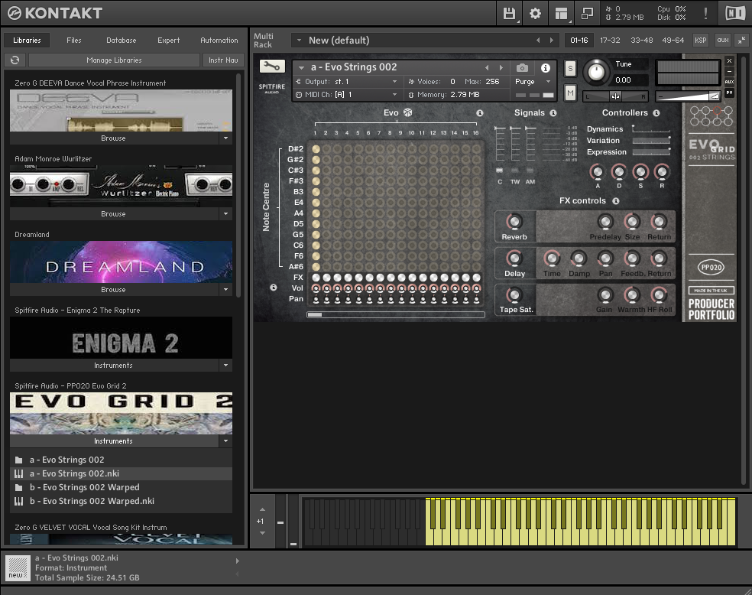This screenshot has height=595, width=752.
Task: Show instrument info icon in header
Action: [x=546, y=67]
